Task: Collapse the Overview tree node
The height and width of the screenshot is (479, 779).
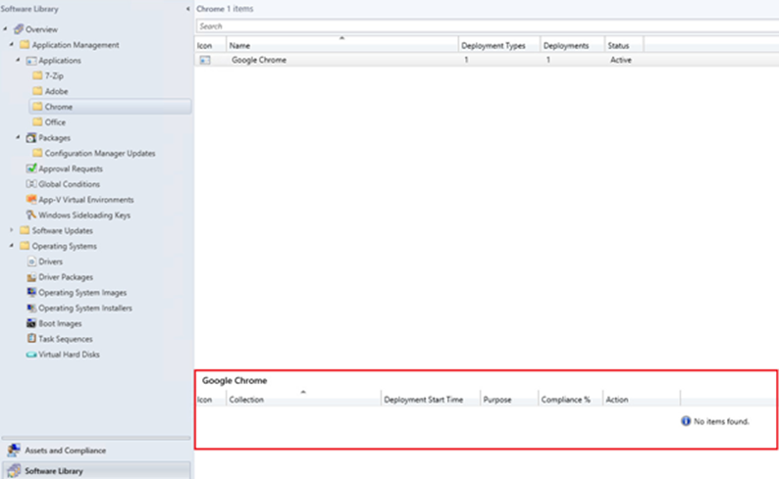Action: [x=6, y=28]
